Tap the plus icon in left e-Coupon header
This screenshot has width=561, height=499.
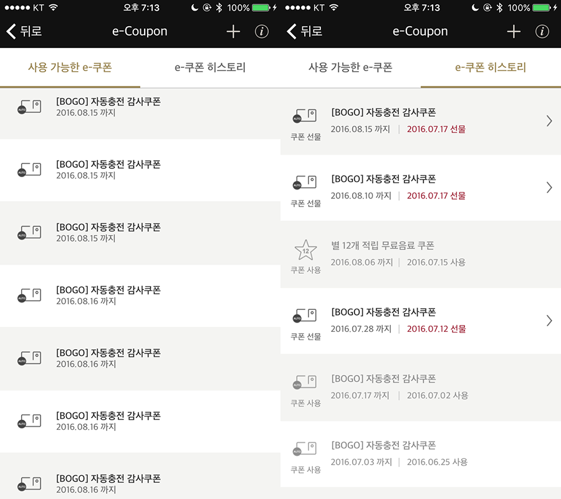pos(233,32)
